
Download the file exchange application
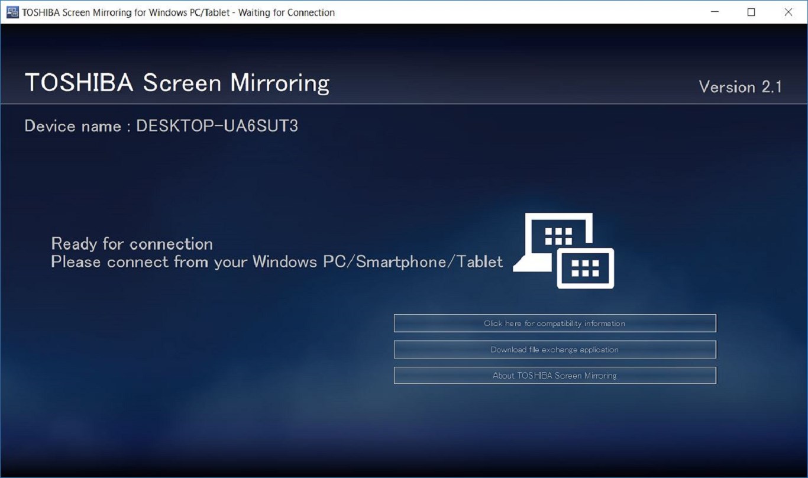tap(555, 350)
